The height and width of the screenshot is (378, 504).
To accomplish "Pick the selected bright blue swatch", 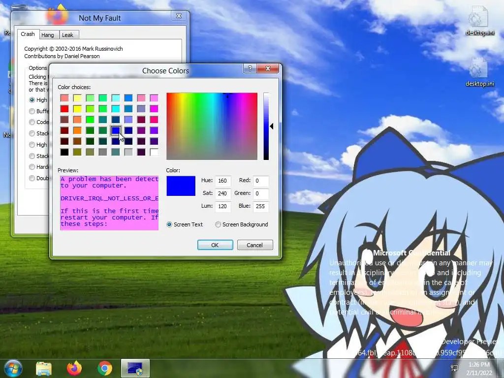I will click(x=116, y=130).
